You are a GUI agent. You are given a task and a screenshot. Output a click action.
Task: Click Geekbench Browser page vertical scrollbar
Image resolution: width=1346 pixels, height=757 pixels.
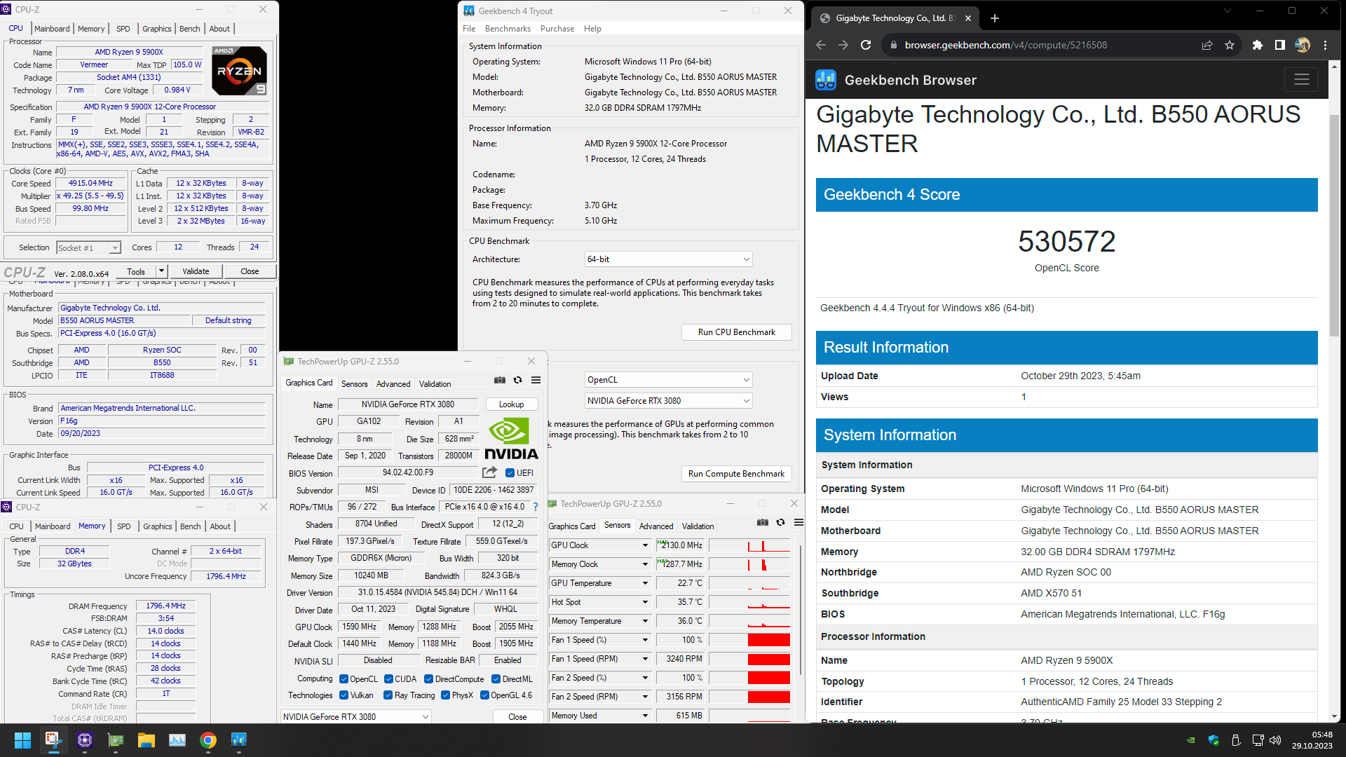click(x=1334, y=224)
